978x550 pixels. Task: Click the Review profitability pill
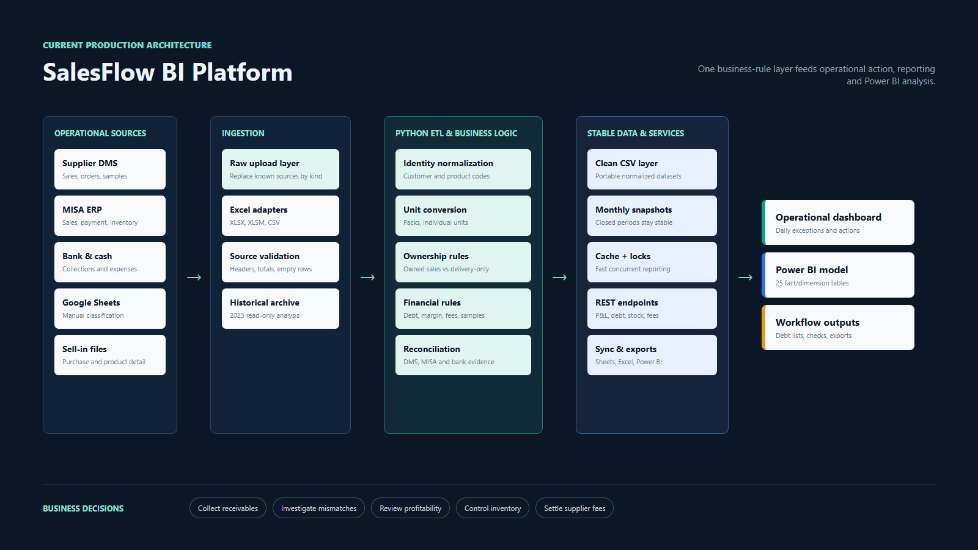pyautogui.click(x=410, y=508)
